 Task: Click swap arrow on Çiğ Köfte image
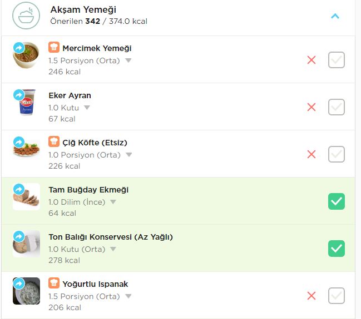click(x=19, y=142)
